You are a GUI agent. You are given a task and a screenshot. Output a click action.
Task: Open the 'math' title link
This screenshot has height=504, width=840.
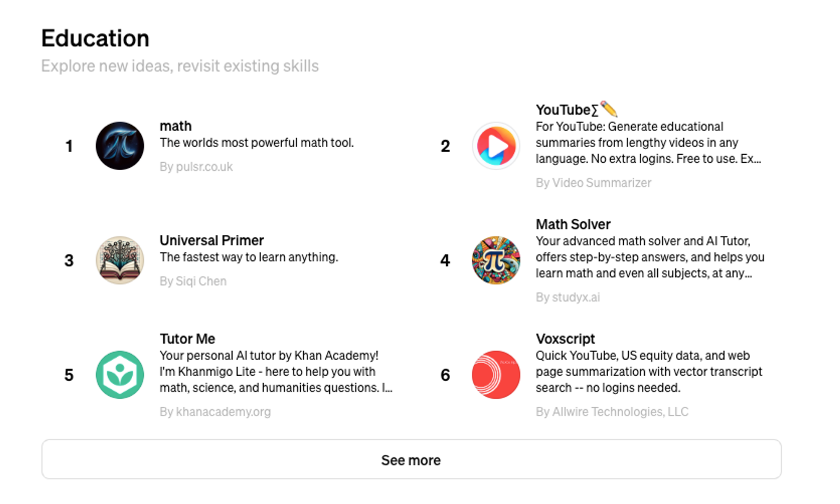176,126
